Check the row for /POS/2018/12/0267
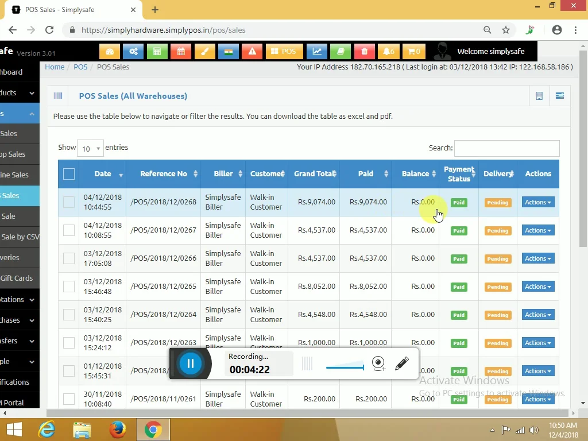 tap(69, 230)
